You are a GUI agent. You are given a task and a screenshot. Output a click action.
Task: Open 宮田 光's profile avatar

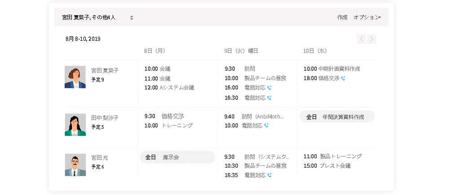click(x=75, y=165)
